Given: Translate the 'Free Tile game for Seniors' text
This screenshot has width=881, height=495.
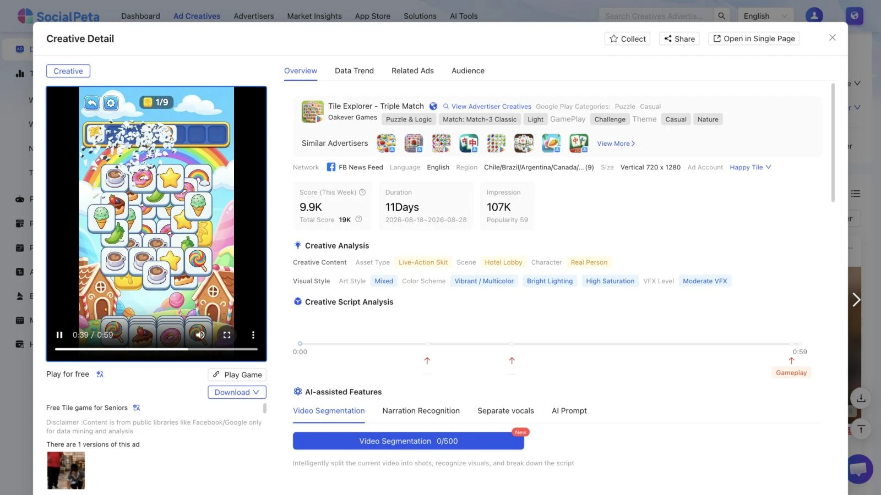Looking at the screenshot, I should click(137, 408).
